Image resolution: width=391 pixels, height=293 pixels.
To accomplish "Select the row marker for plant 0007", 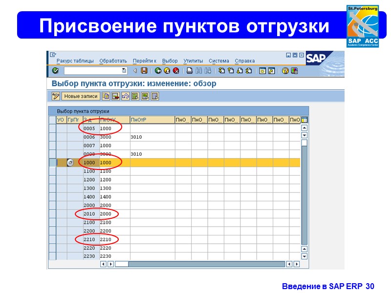I will pyautogui.click(x=52, y=146).
